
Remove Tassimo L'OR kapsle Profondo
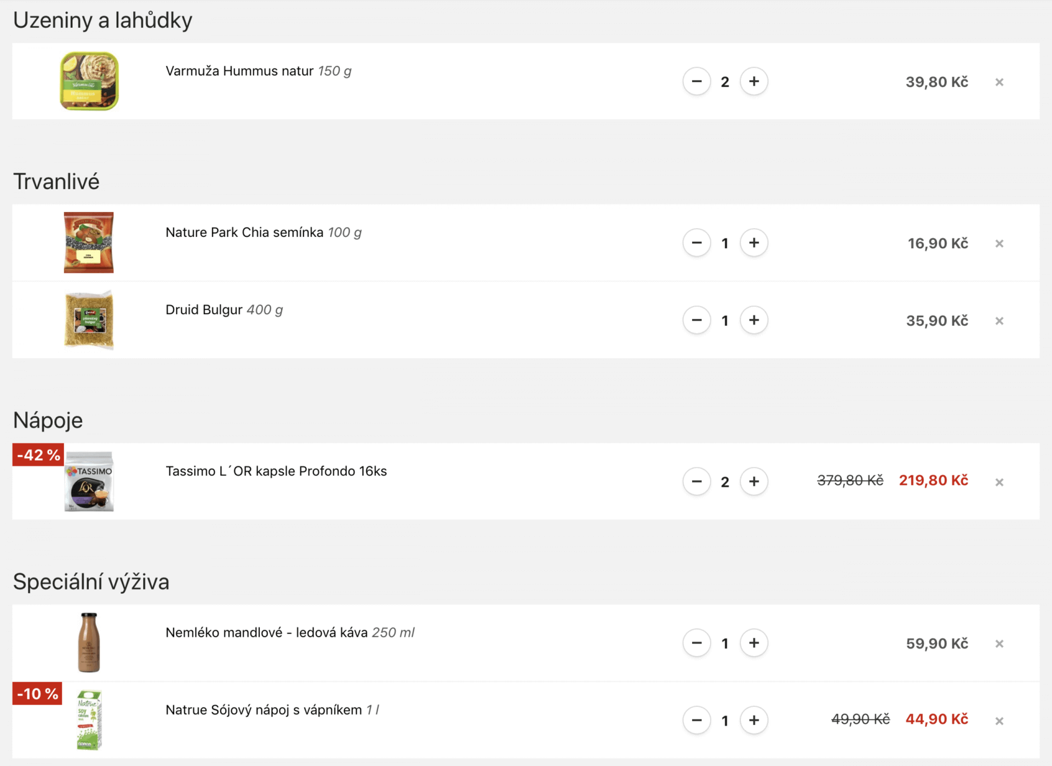click(x=999, y=482)
